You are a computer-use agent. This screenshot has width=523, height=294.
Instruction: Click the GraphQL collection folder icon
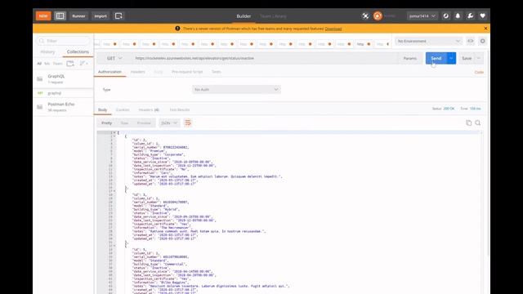[40, 79]
